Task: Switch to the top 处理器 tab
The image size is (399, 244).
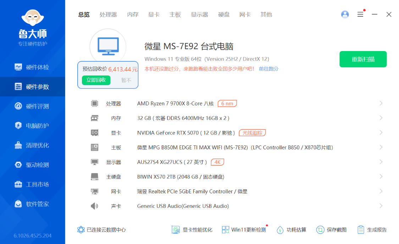Action: [x=108, y=15]
